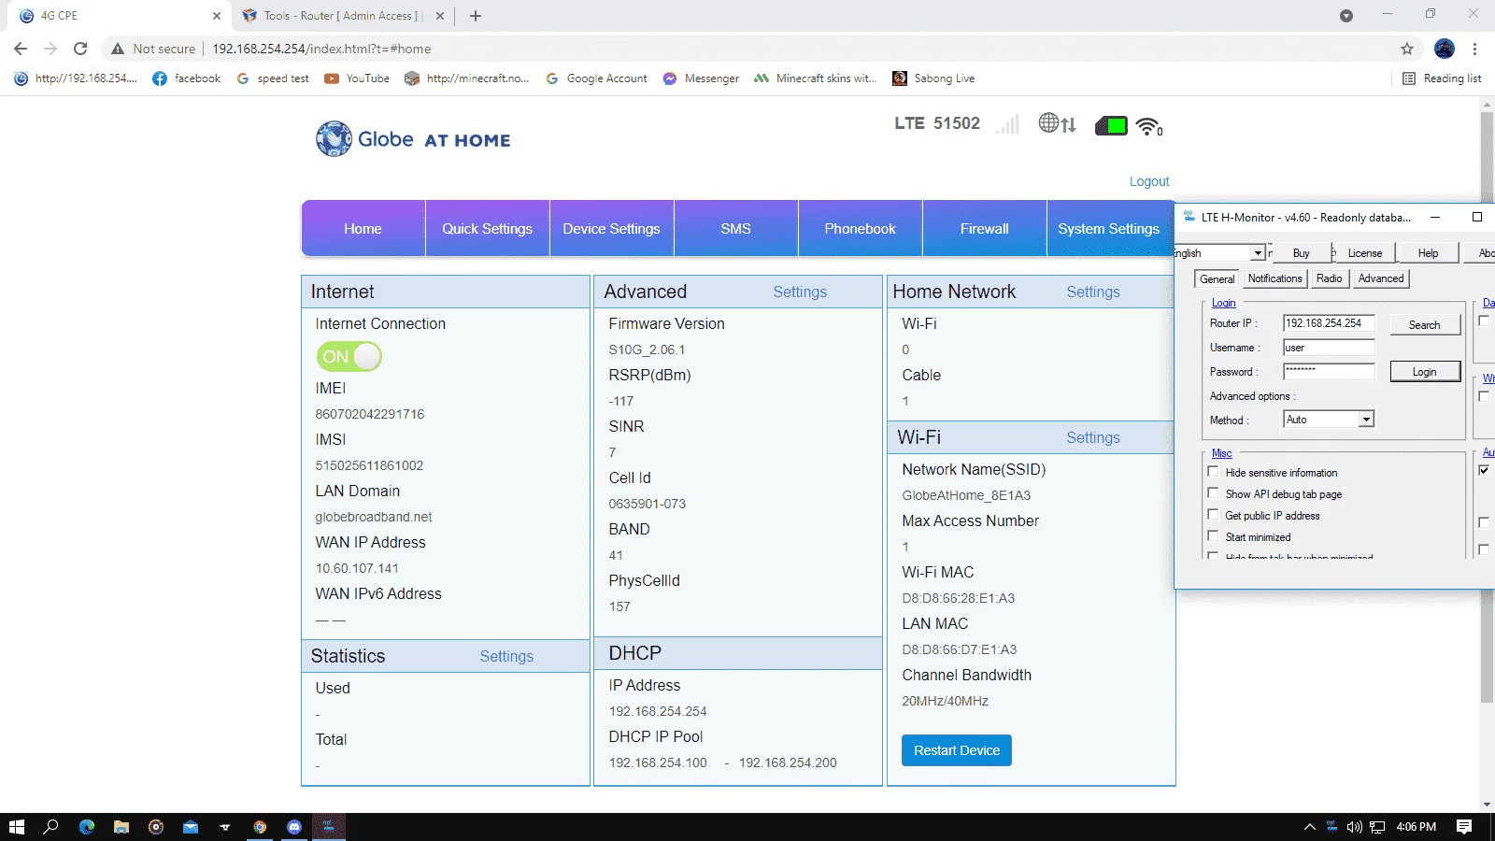This screenshot has height=841, width=1495.
Task: Open the Reading list
Action: 1442,78
